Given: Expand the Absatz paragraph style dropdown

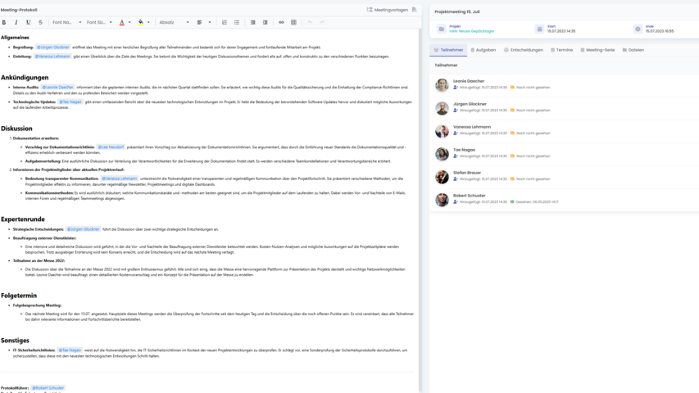Looking at the screenshot, I should click(x=173, y=22).
